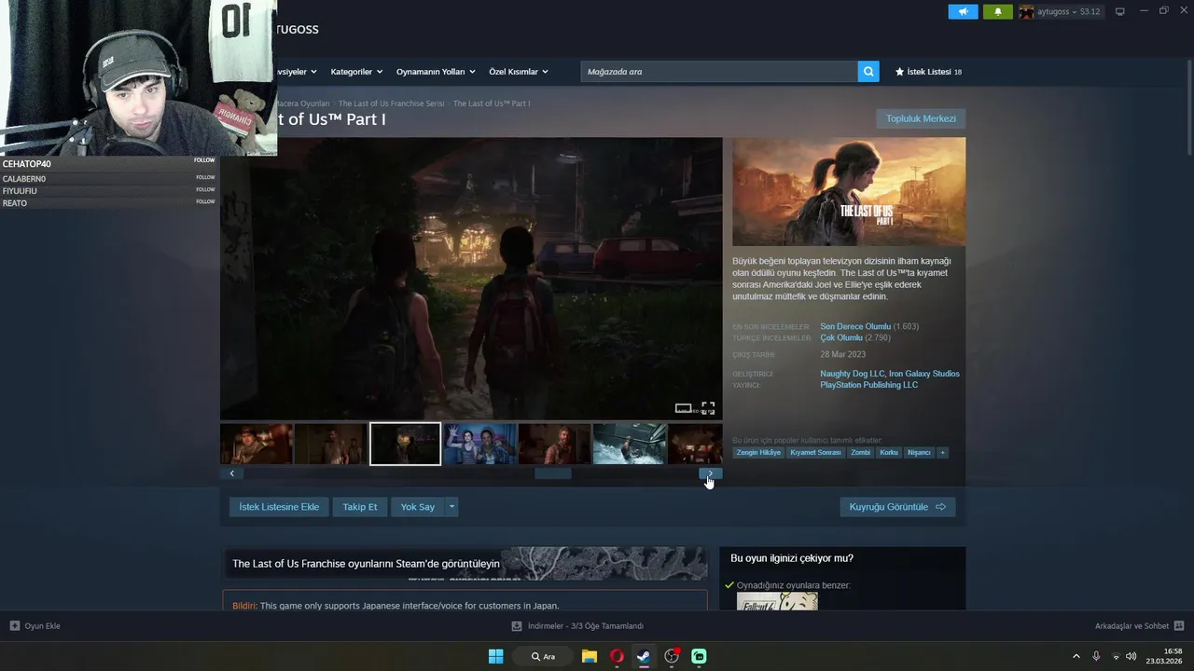Open The Last of Us Franchise Serisi breadcrumb
Screen dimensions: 1194x671
click(x=391, y=103)
